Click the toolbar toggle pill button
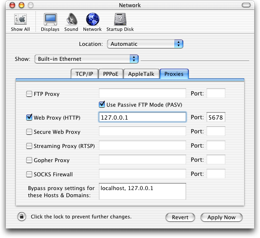This screenshot has width=260, height=238. click(x=246, y=5)
